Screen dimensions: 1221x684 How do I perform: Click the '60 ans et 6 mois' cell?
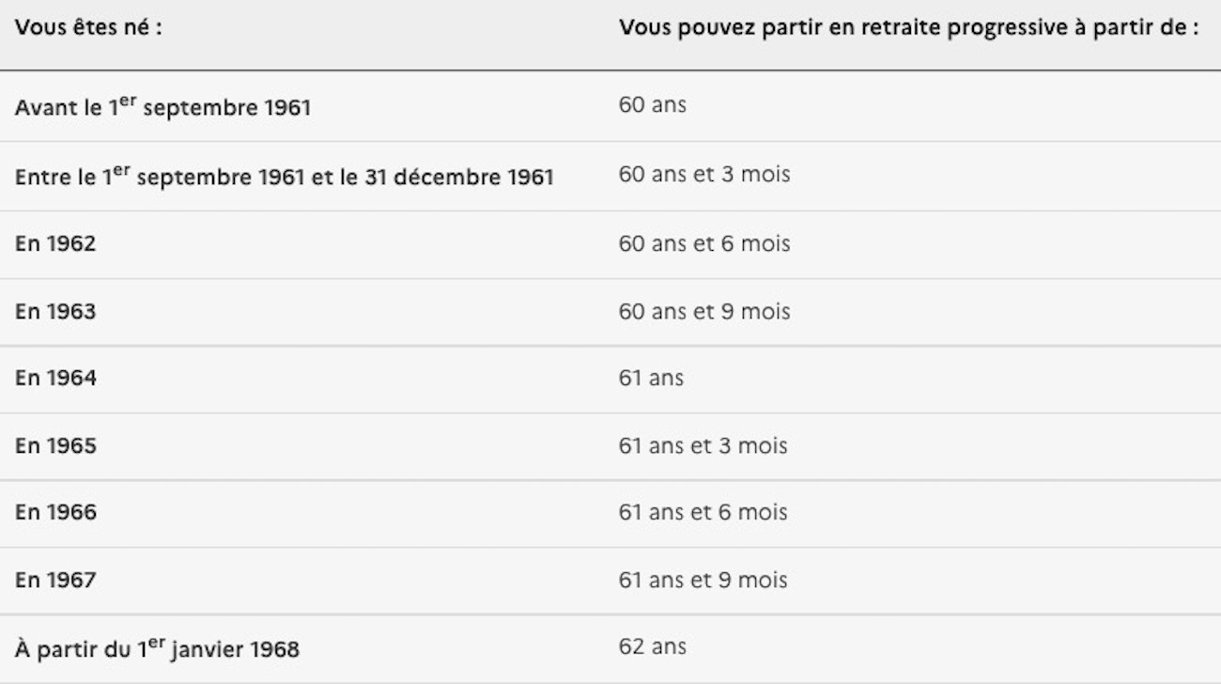click(x=703, y=244)
